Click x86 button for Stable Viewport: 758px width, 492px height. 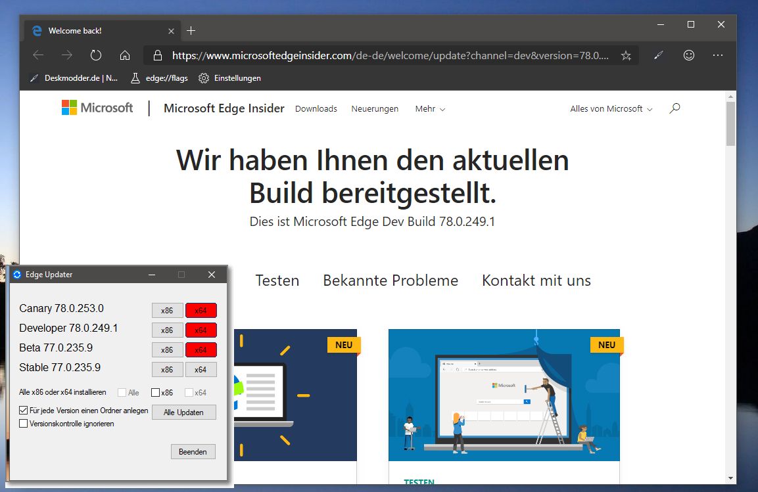pos(167,370)
